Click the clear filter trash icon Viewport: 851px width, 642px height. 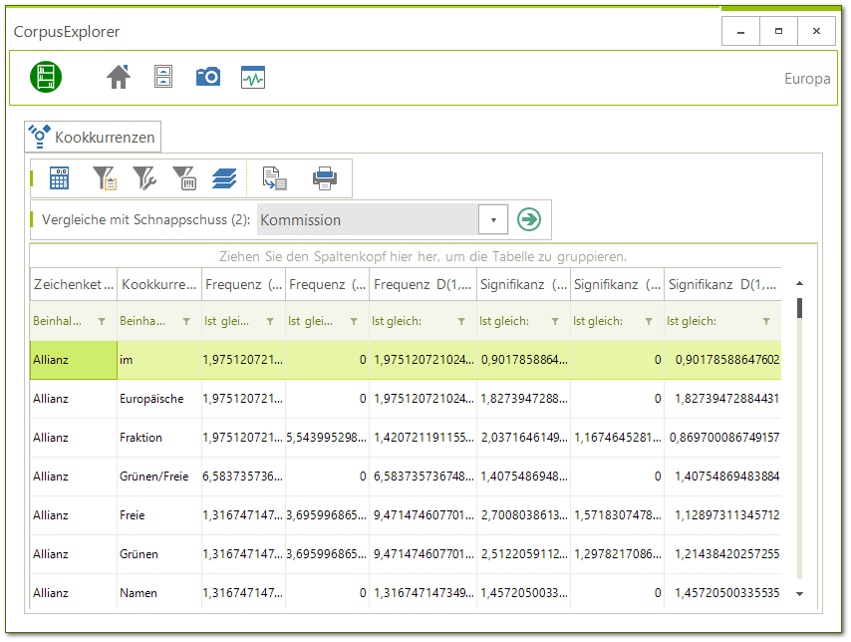[184, 178]
